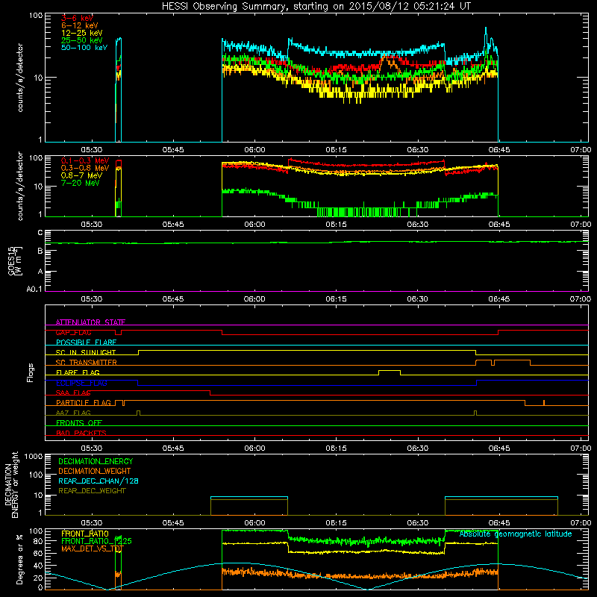The width and height of the screenshot is (597, 597).
Task: Select the yellow 12-25 keV legend label
Action: tap(82, 33)
